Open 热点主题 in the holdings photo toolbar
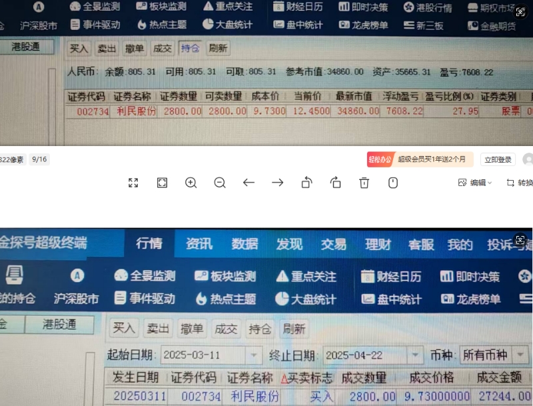533x406 pixels. coord(162,25)
